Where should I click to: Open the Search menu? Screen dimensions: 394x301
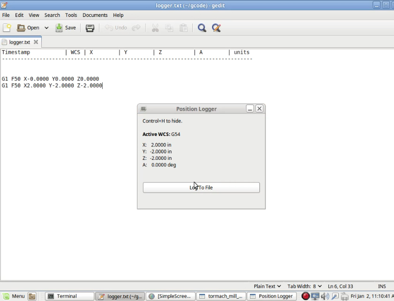[52, 15]
